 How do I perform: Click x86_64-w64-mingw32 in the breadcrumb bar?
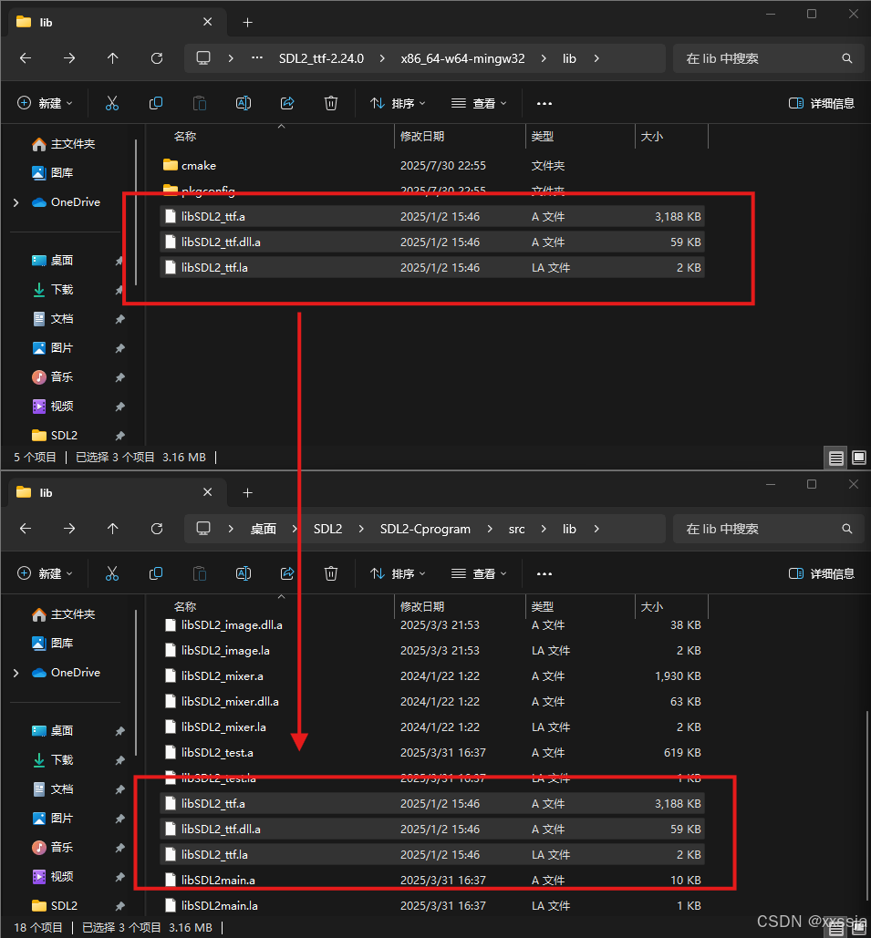pyautogui.click(x=462, y=57)
